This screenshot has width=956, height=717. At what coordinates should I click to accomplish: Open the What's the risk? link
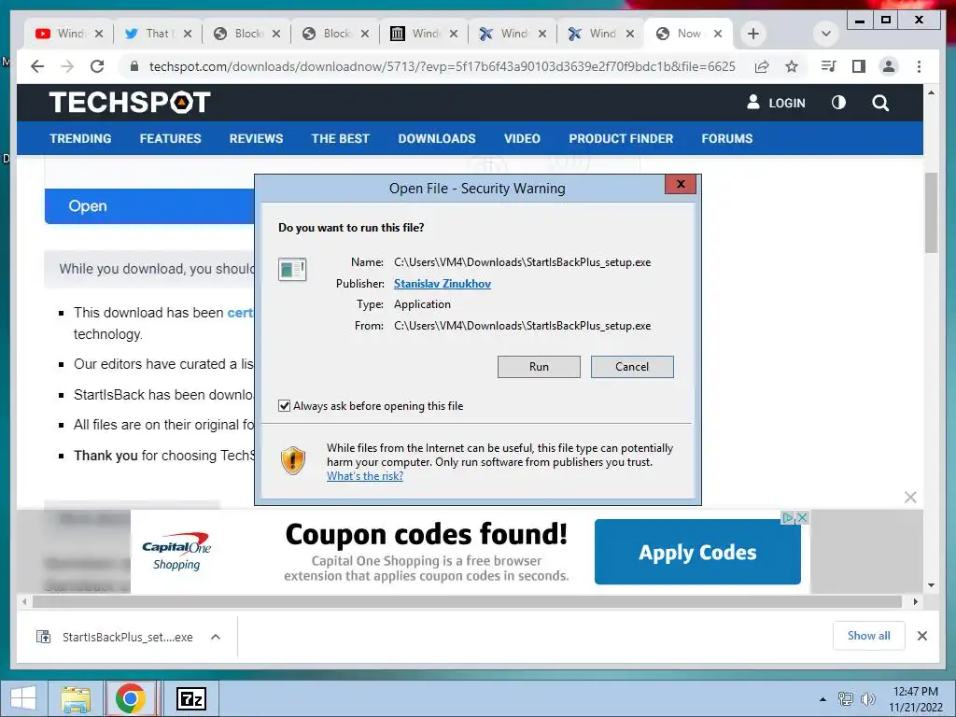pyautogui.click(x=365, y=476)
